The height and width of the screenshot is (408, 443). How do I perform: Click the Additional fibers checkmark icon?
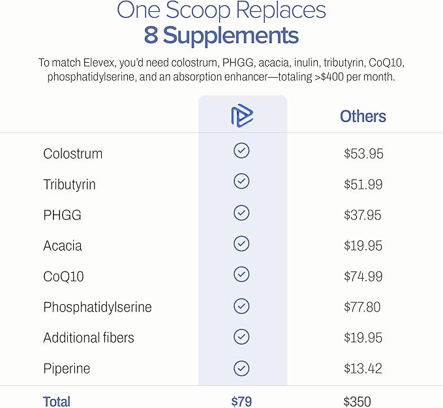[x=241, y=336]
